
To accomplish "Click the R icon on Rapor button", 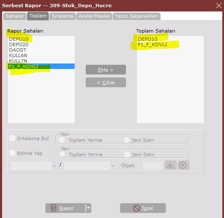I will tap(53, 208).
